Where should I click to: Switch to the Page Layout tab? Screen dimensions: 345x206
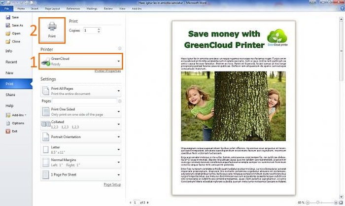point(52,8)
